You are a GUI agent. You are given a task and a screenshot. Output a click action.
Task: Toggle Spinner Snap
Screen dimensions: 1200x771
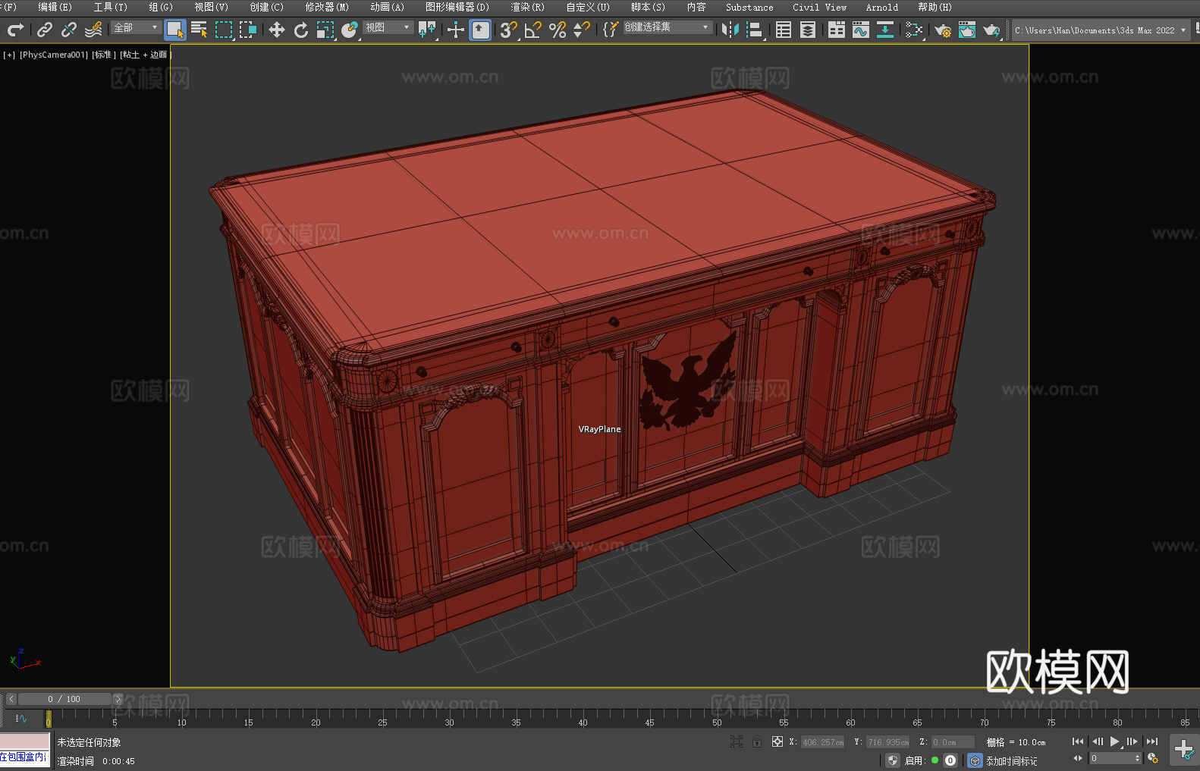pyautogui.click(x=582, y=30)
